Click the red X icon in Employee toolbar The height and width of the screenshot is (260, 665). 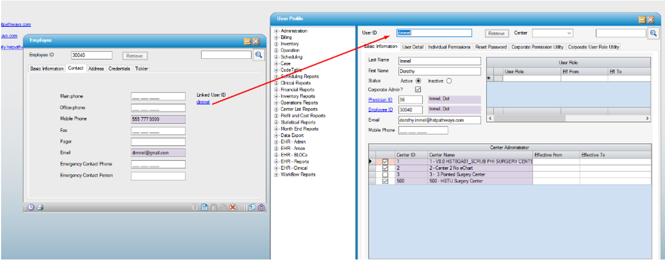pyautogui.click(x=233, y=207)
